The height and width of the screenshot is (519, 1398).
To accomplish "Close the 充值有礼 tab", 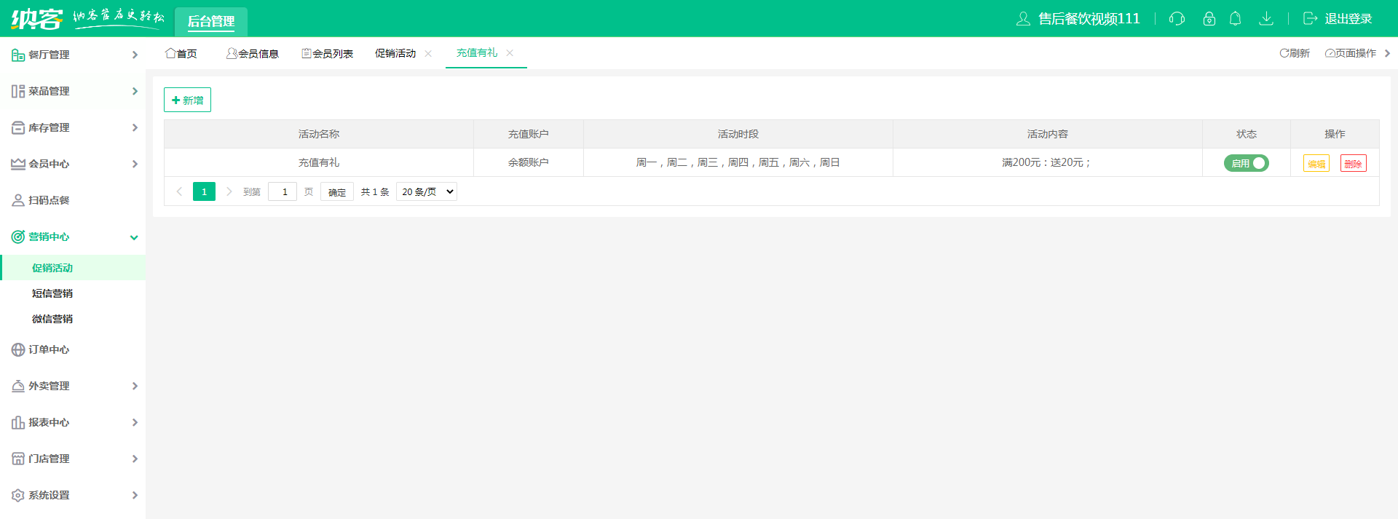I will click(510, 53).
